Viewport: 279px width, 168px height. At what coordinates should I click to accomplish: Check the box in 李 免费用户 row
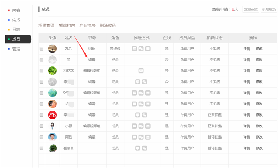coord(41,82)
